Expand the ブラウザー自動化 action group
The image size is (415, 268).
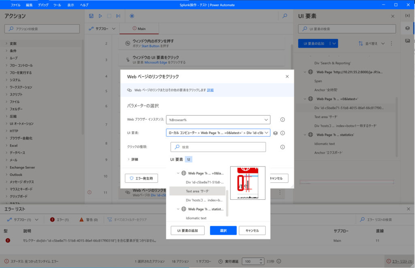pos(6,138)
